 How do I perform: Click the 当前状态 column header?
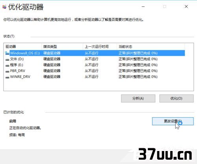click(x=151, y=46)
